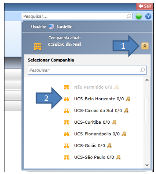The width and height of the screenshot is (156, 174).
Task: Click the red Sair exit button
Action: 145,6
